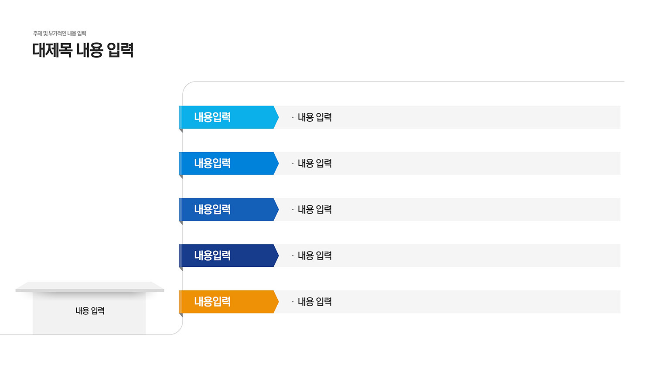The image size is (654, 368).
Task: Click the arrow tip of the orange label
Action: point(276,302)
